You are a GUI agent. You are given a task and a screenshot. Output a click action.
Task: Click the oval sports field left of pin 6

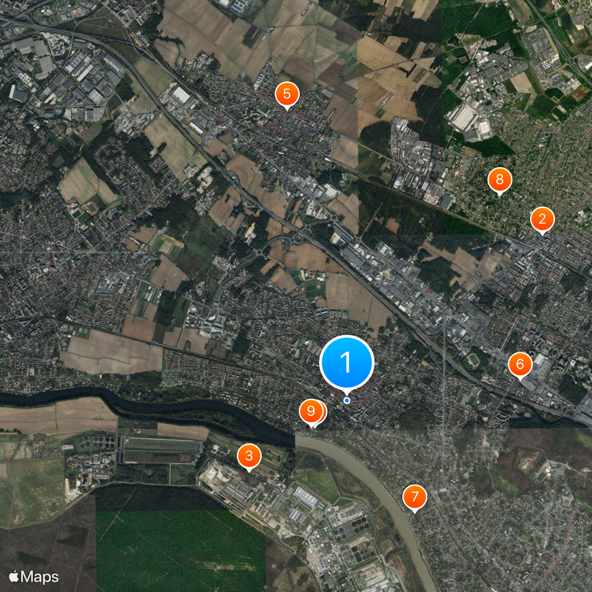coord(472,360)
